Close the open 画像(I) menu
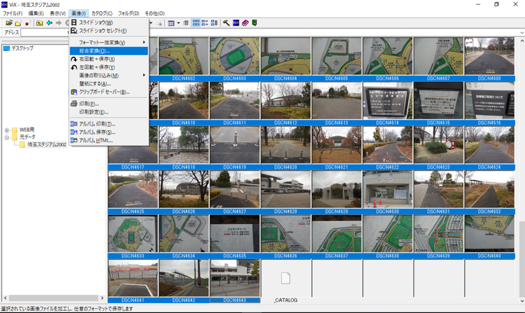 pos(78,13)
